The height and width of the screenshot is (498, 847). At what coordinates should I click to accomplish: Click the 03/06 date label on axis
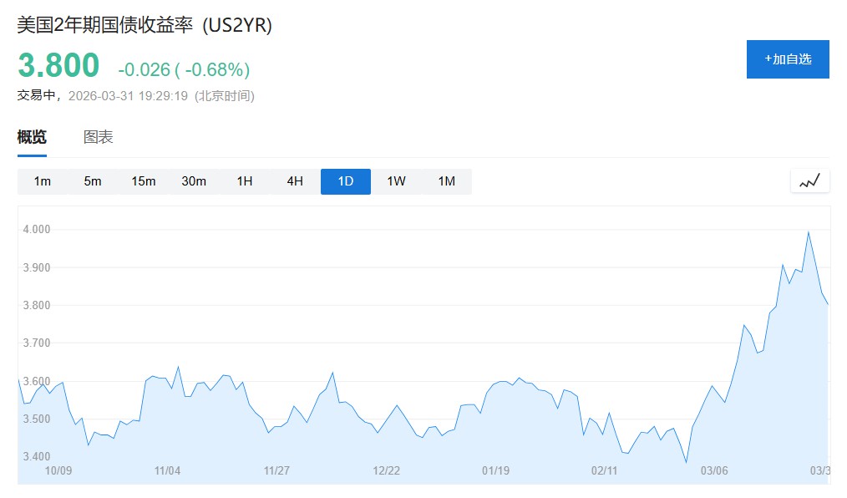(x=714, y=470)
